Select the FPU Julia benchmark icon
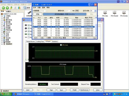129x96 pixels. click(x=105, y=14)
